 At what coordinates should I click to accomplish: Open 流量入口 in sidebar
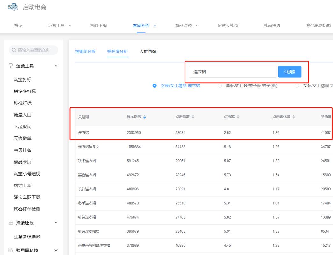(x=23, y=115)
